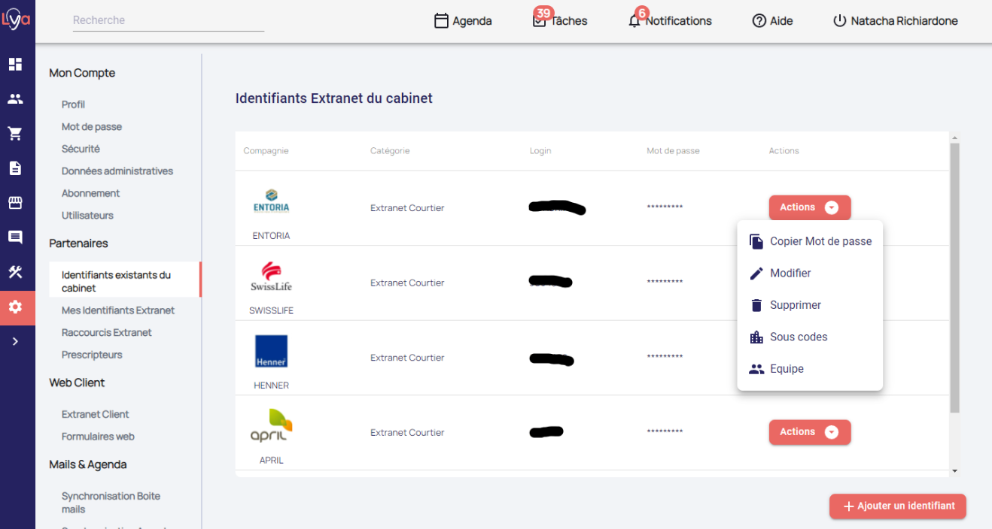Open the tools wrench sidebar icon
Screen dimensions: 992x529
[15, 272]
